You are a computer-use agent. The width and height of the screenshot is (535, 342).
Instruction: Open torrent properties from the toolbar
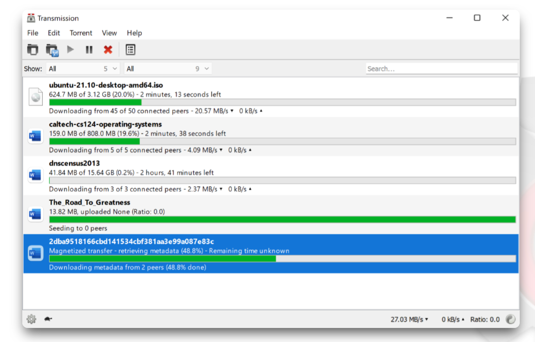tap(130, 50)
